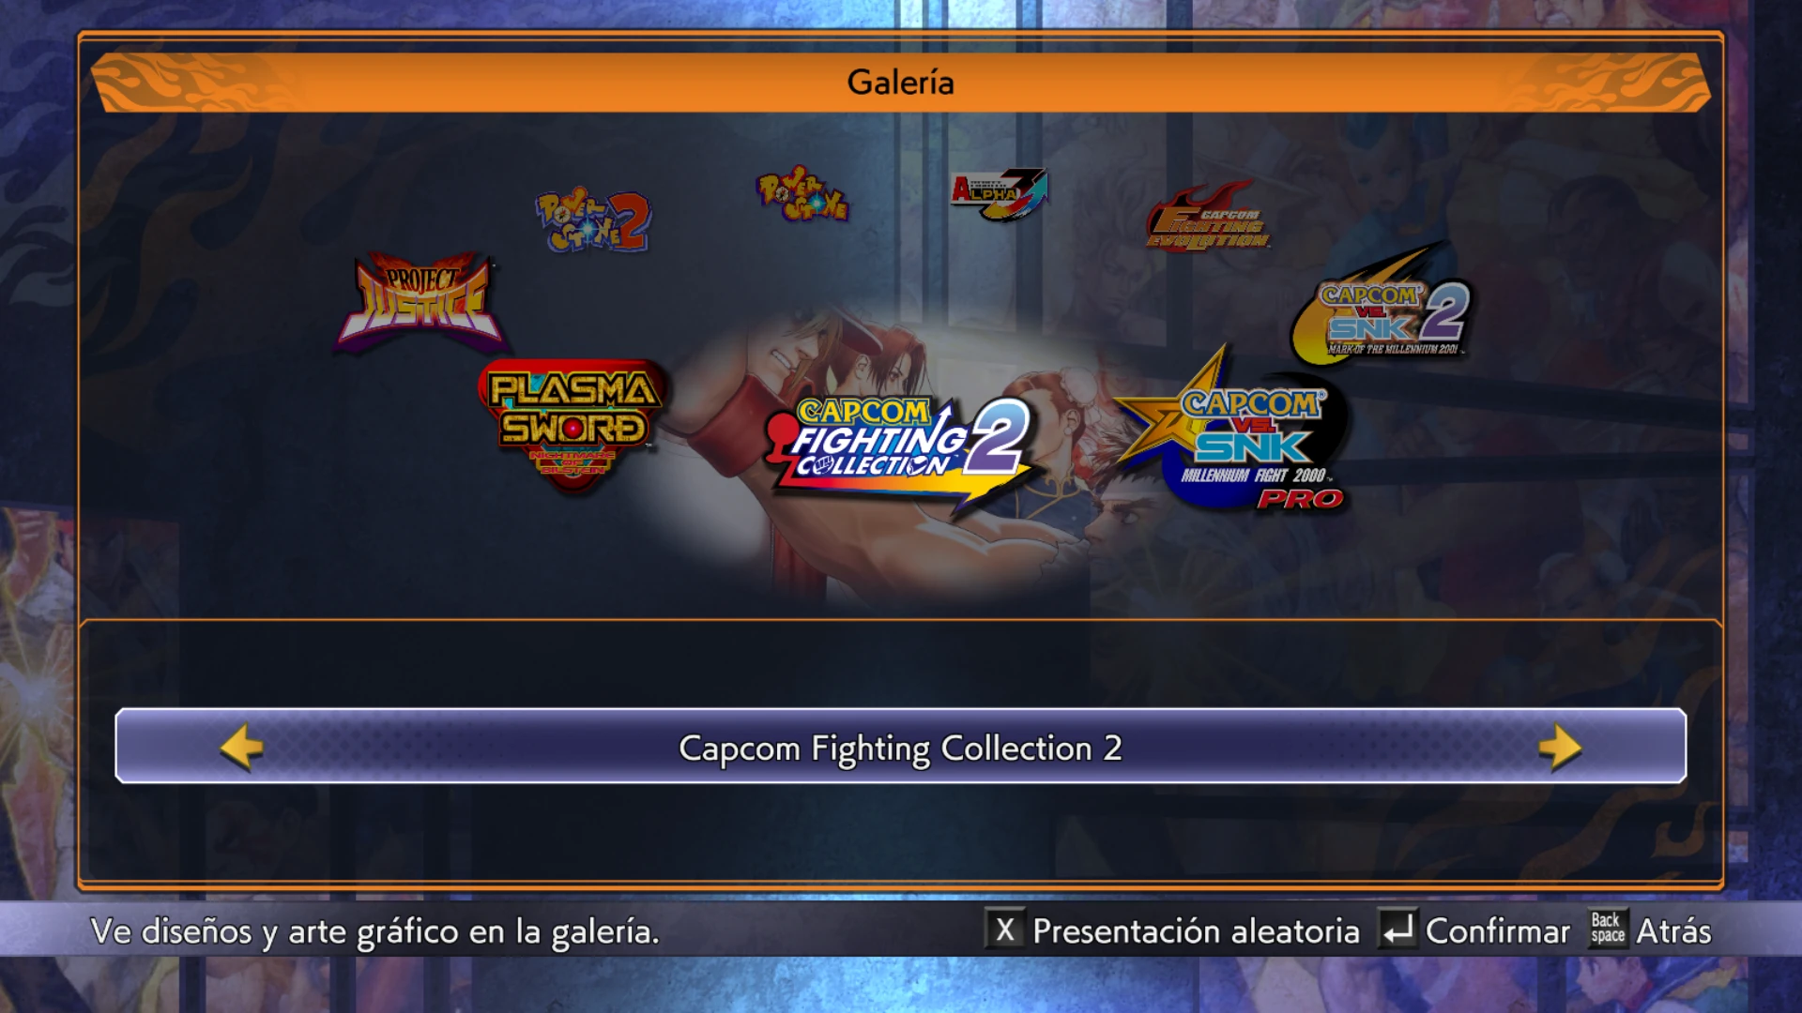Select the Capcom vs. SNK 2 logo
This screenshot has width=1802, height=1013.
click(x=1380, y=305)
